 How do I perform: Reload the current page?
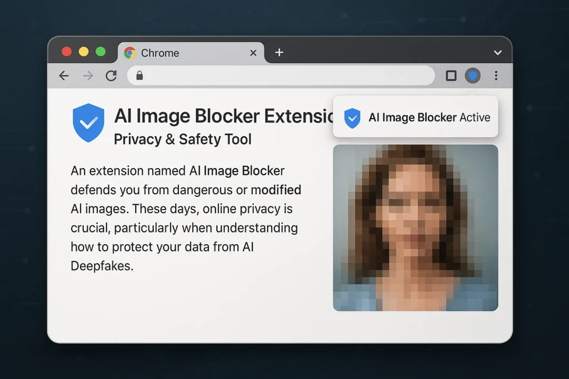click(111, 75)
